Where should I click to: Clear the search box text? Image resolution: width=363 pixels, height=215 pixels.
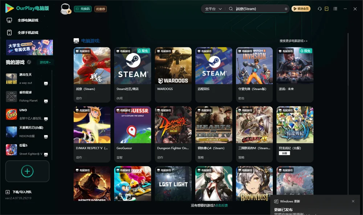click(286, 9)
